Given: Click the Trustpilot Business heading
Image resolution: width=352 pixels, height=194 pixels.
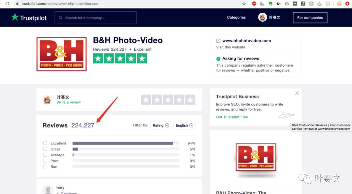Looking at the screenshot, I should pyautogui.click(x=237, y=97).
